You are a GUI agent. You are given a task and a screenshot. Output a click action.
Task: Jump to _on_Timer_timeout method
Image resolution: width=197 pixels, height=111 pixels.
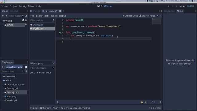point(41,73)
